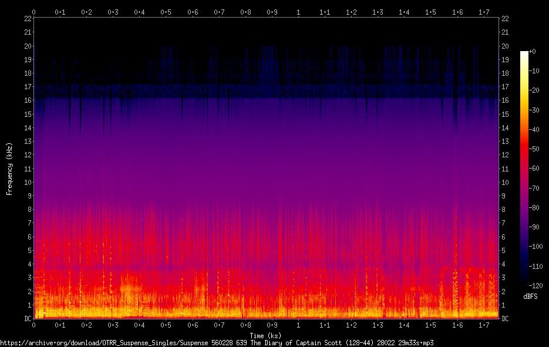This screenshot has width=549, height=347.
Task: Click the 'Time (ks)' axis label
Action: click(x=265, y=336)
